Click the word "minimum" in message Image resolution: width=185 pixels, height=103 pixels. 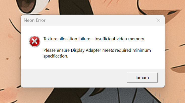[142, 50]
